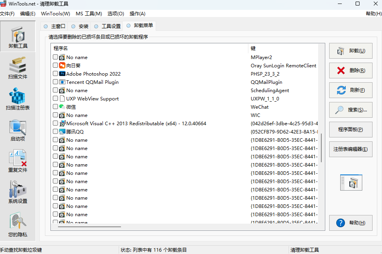Screen dimensions: 382x254
Task: Click the Microsoft Visual C++ 2013 installer icon
Action: tap(62, 123)
